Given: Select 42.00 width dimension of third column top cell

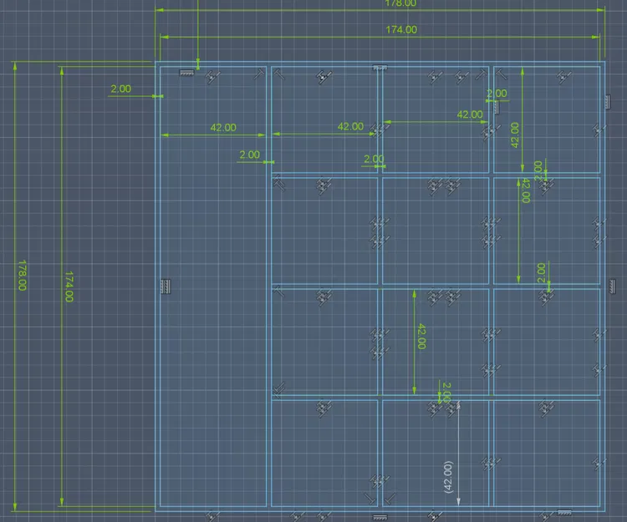Looking at the screenshot, I should coord(470,114).
